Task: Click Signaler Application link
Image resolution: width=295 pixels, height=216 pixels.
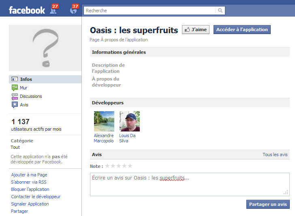Action: 30,204
